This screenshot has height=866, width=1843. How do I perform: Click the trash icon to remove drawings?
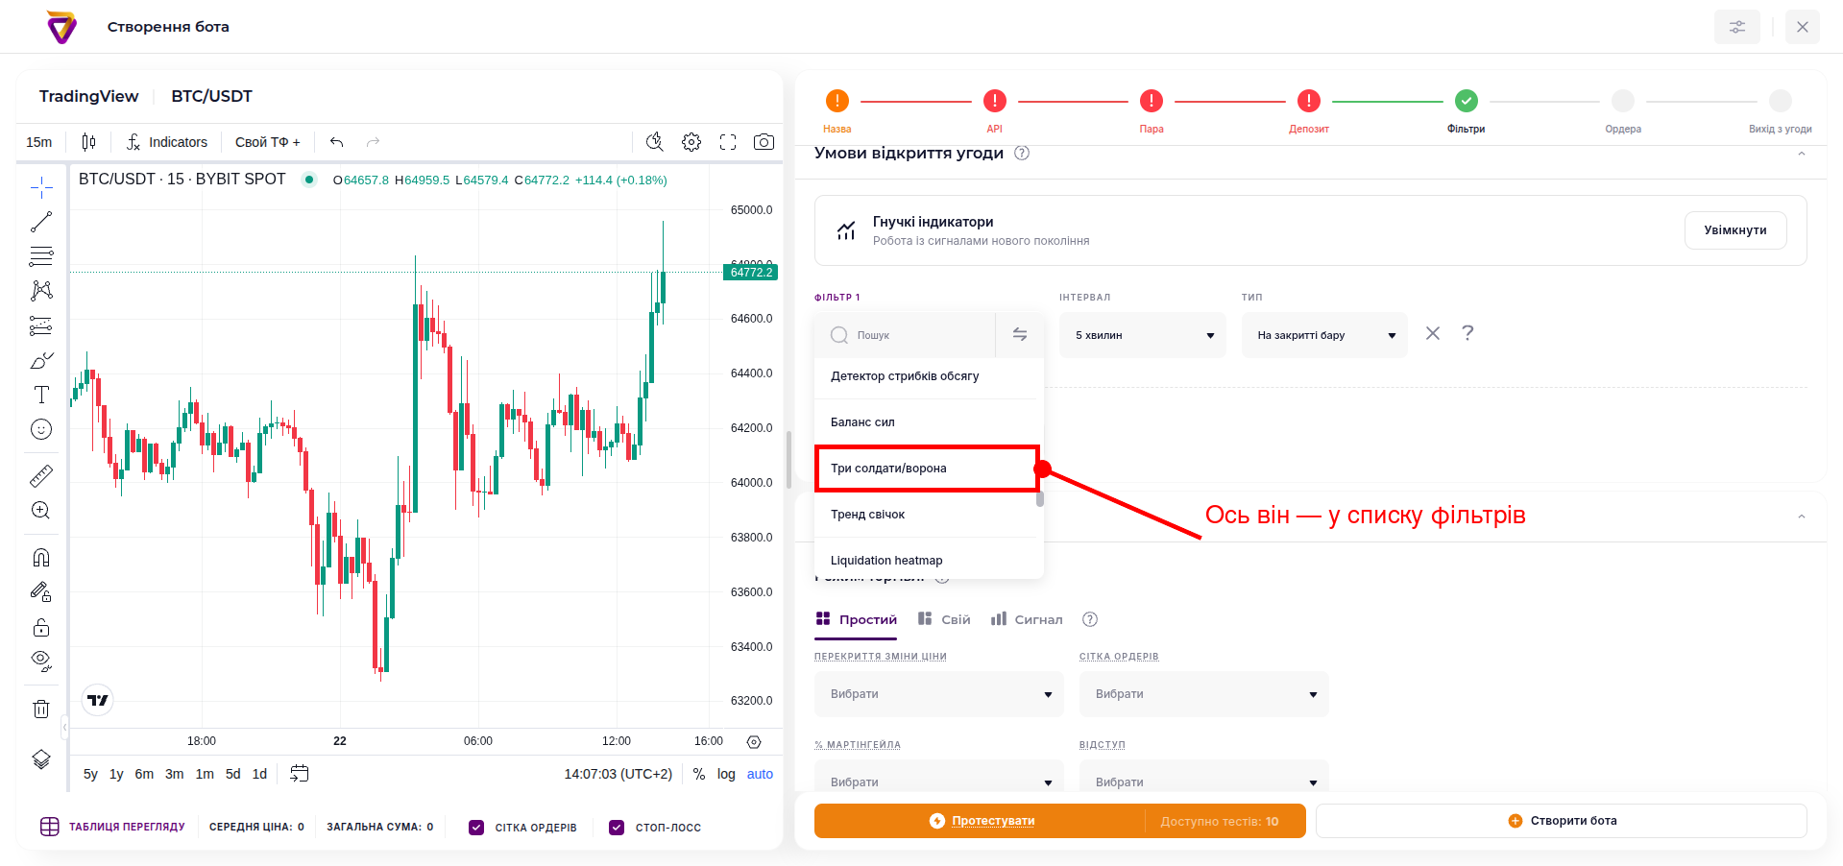click(41, 709)
